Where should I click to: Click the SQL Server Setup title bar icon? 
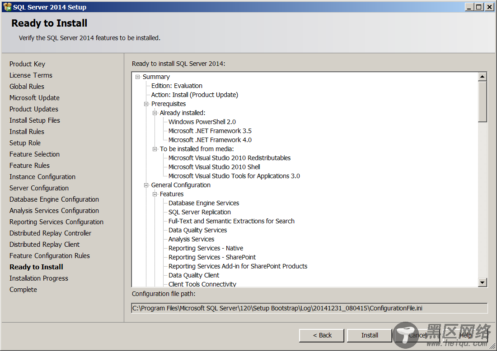(x=7, y=7)
